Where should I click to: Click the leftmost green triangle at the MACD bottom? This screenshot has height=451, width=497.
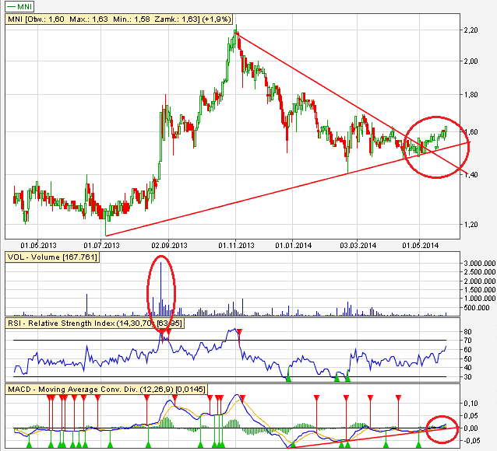click(29, 446)
